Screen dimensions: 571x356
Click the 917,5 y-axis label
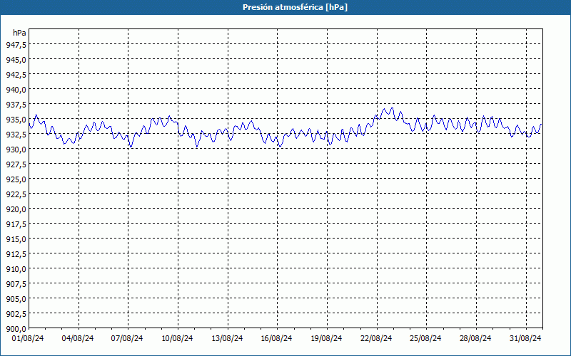point(16,224)
